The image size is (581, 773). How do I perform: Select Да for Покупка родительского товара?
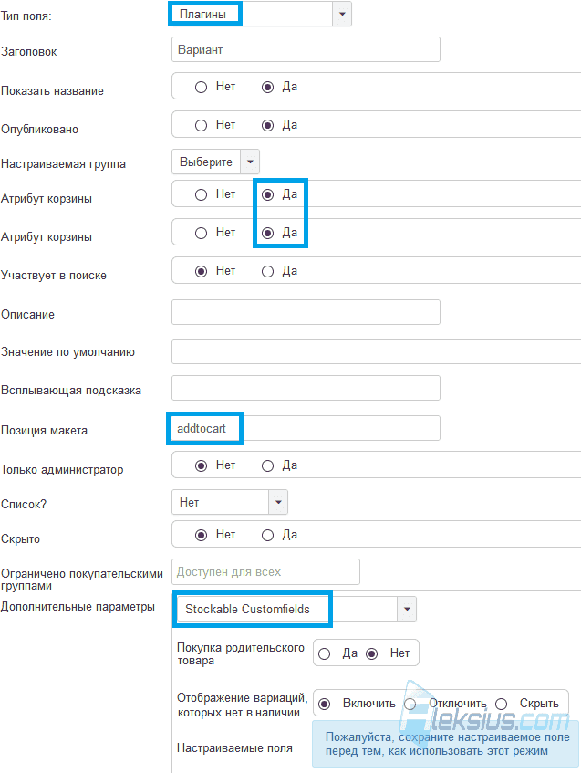tap(325, 653)
